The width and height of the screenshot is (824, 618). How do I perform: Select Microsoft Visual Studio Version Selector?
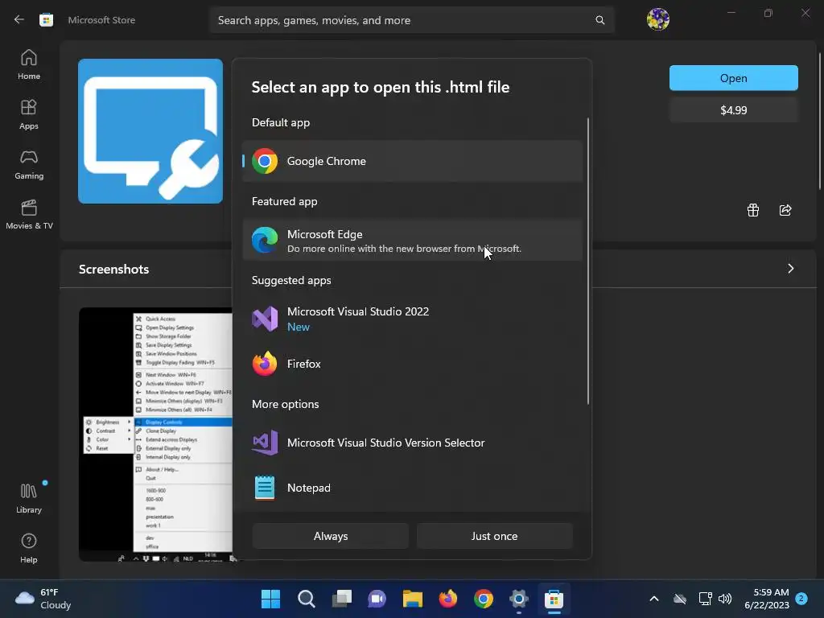(x=413, y=443)
